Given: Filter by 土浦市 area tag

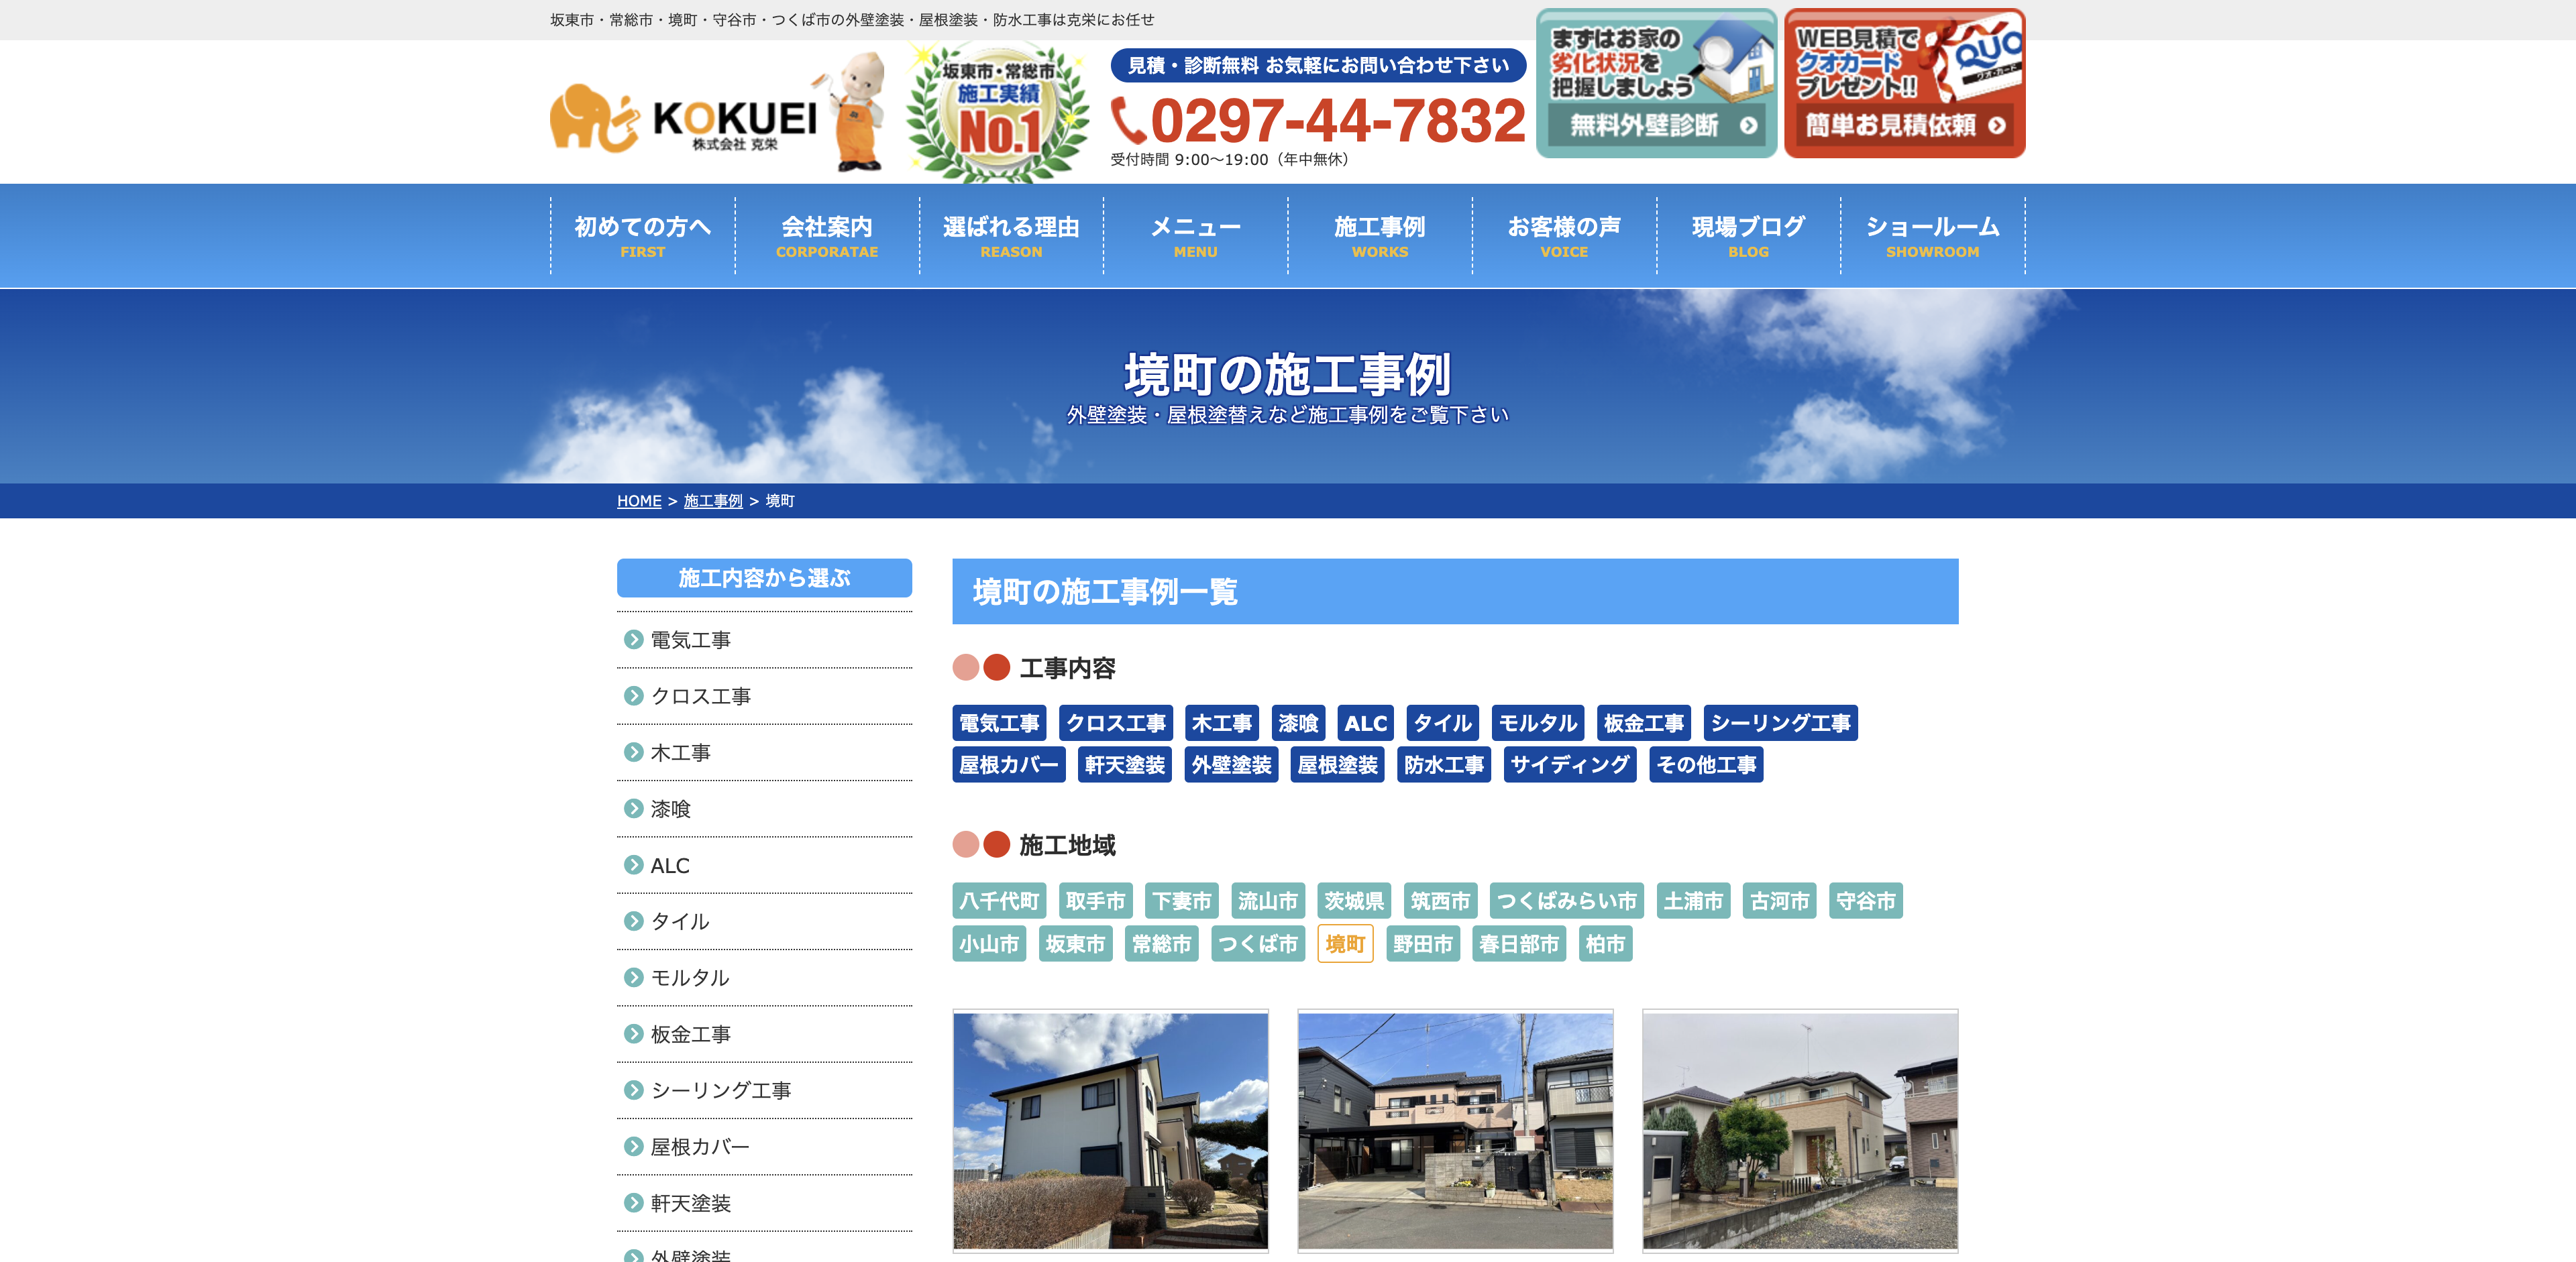Looking at the screenshot, I should point(1693,901).
